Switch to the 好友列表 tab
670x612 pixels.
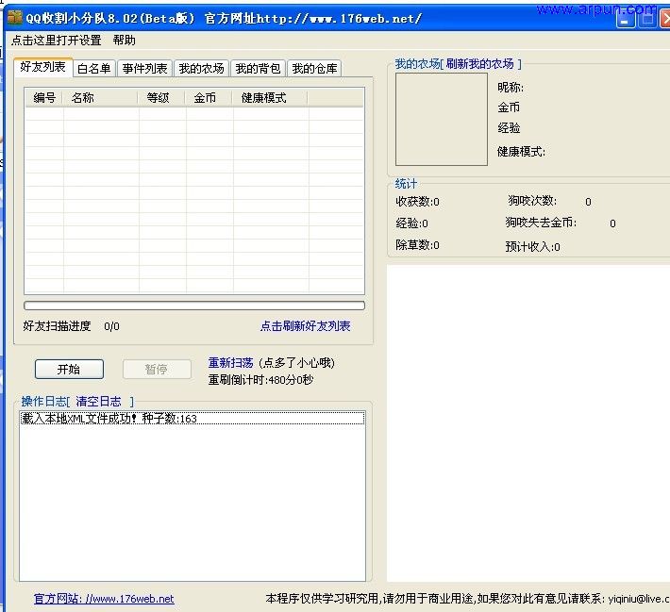pyautogui.click(x=43, y=67)
